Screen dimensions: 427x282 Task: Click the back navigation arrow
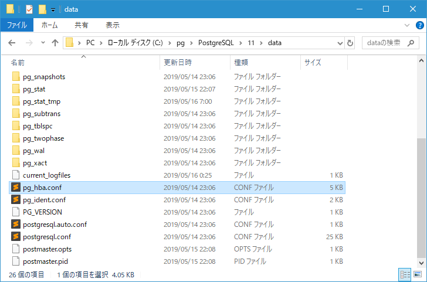tap(12, 43)
